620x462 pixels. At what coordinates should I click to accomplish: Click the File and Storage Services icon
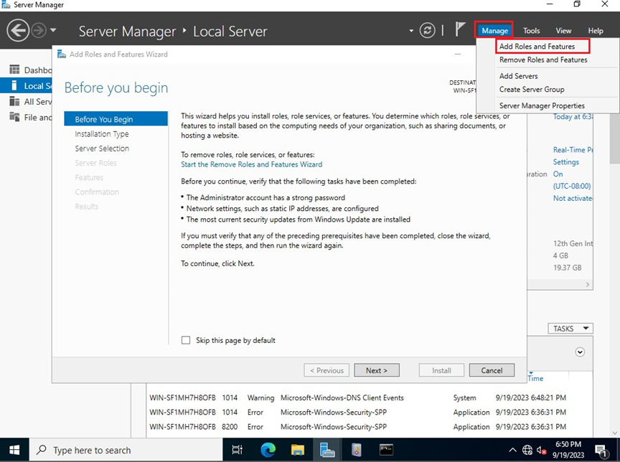(14, 117)
